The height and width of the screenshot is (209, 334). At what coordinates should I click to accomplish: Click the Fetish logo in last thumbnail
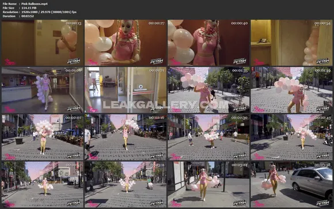coord(322,203)
